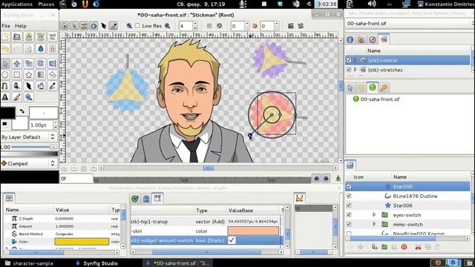This screenshot has height=267, width=475.
Task: Switch to the Info panel tab
Action: point(350,39)
